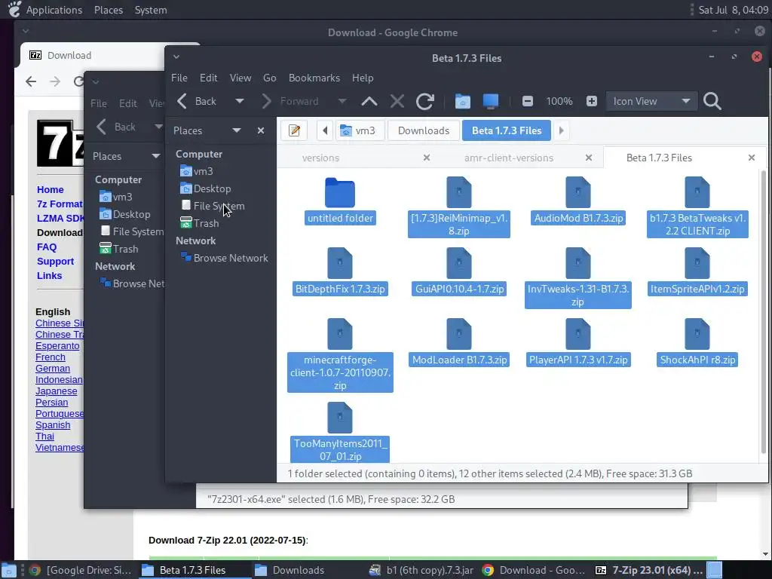Zoom out with the minus button

527,102
